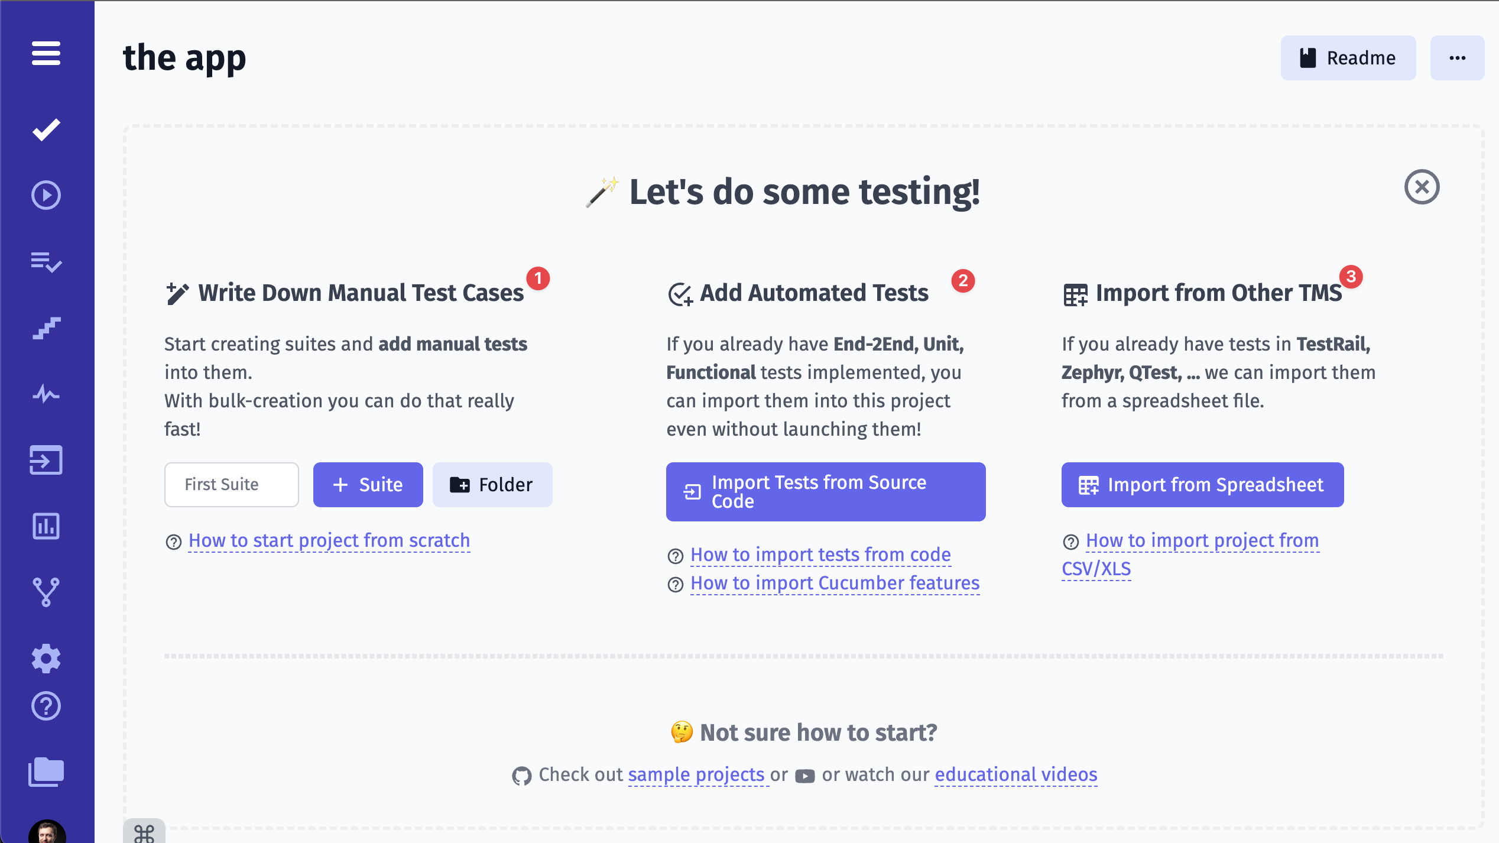Open Runs via sidebar play icon
This screenshot has width=1499, height=843.
pos(46,195)
